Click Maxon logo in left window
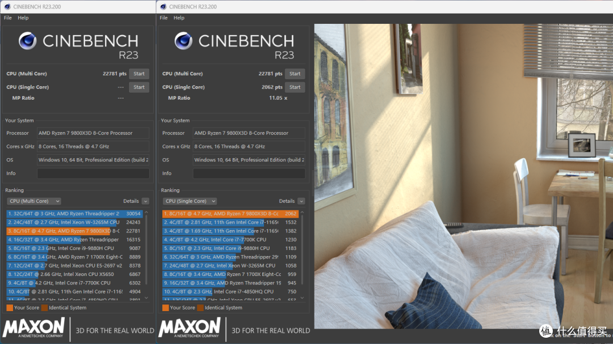Image resolution: width=613 pixels, height=344 pixels. [33, 328]
